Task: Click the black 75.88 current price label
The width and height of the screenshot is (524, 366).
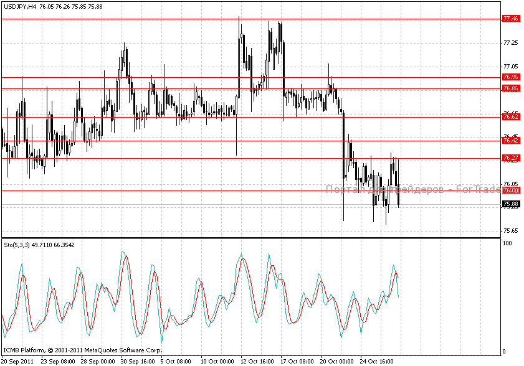Action: pos(511,204)
